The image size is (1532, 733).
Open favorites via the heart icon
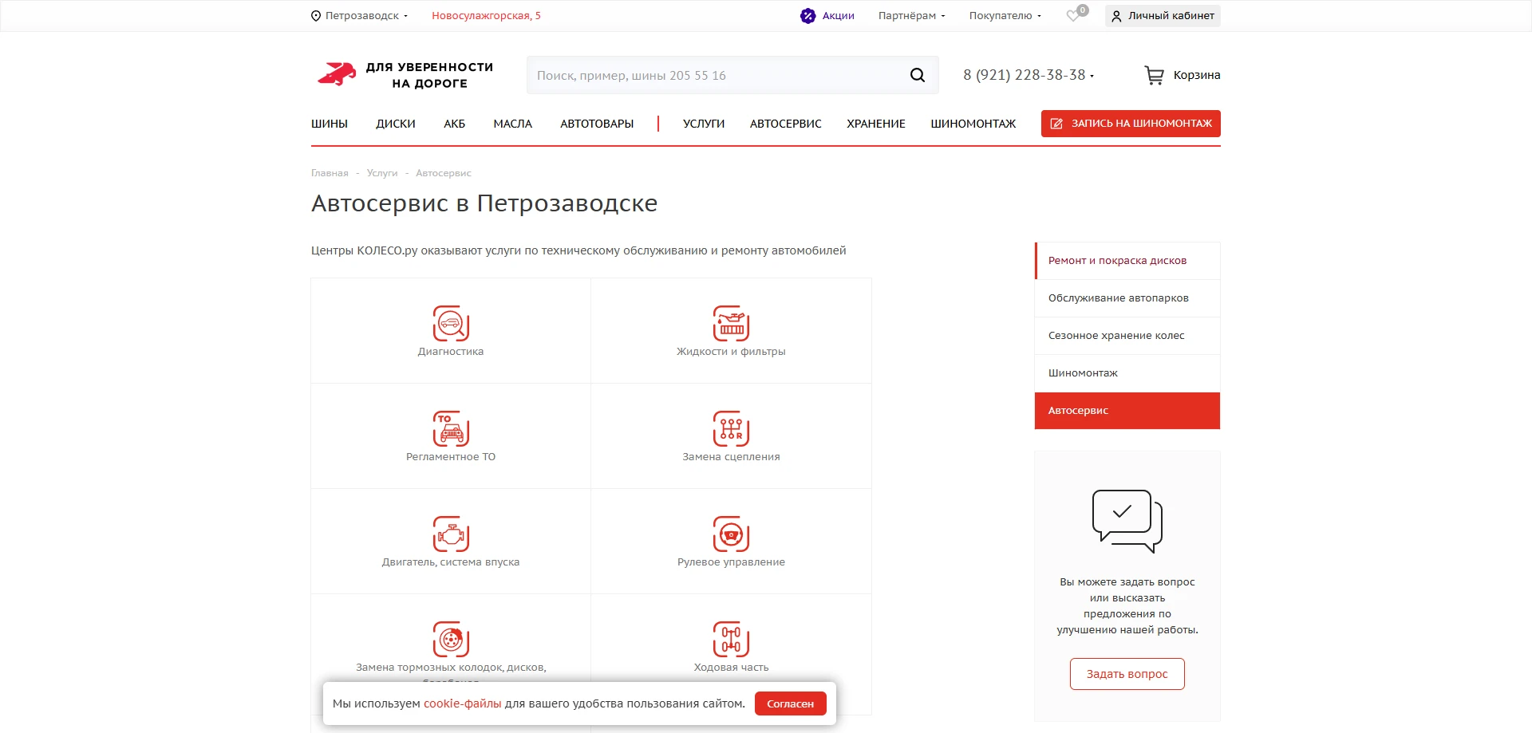coord(1074,16)
